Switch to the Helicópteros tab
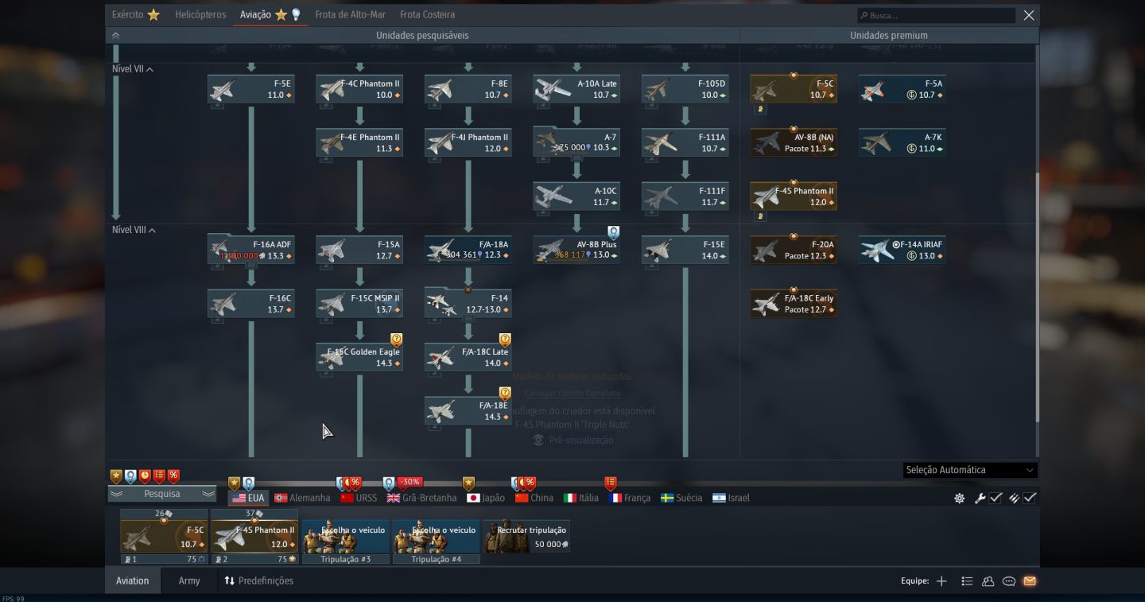The width and height of the screenshot is (1145, 602). tap(200, 14)
